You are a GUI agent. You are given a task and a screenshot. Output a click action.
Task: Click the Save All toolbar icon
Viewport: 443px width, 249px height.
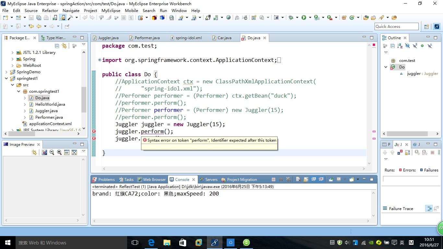39,18
